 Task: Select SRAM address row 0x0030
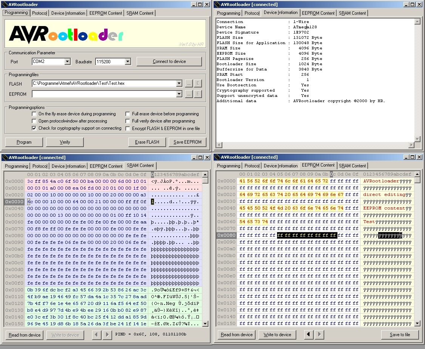tap(15, 202)
